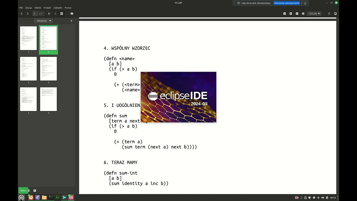
Task: Click the zoom in plus icon
Action: click(x=291, y=13)
